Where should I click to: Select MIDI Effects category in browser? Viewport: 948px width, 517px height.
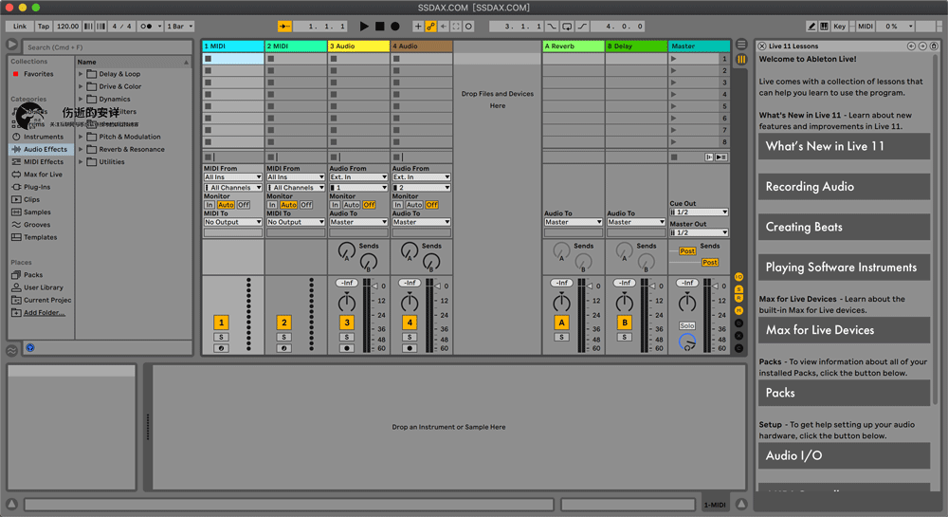click(43, 161)
